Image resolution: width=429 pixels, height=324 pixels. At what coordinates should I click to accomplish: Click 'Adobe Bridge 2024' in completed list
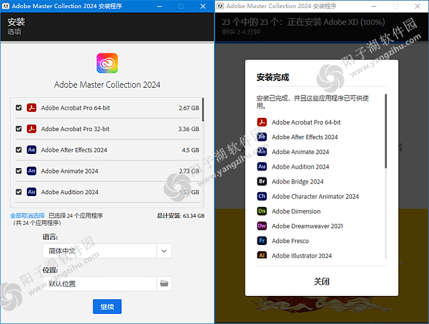click(298, 181)
